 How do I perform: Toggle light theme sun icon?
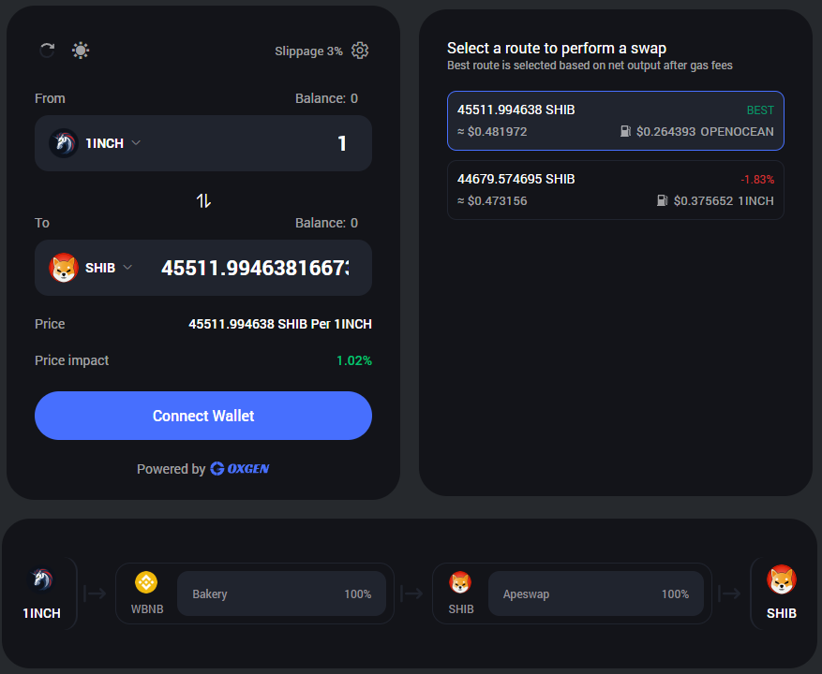(x=81, y=51)
